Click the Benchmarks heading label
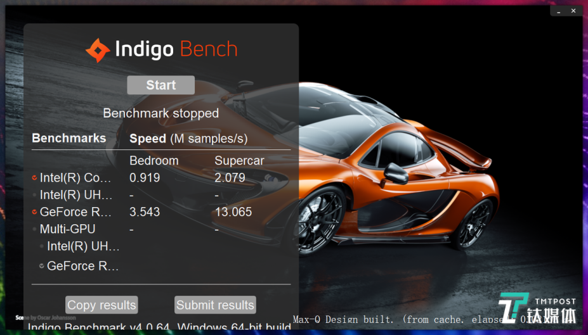 coord(69,138)
